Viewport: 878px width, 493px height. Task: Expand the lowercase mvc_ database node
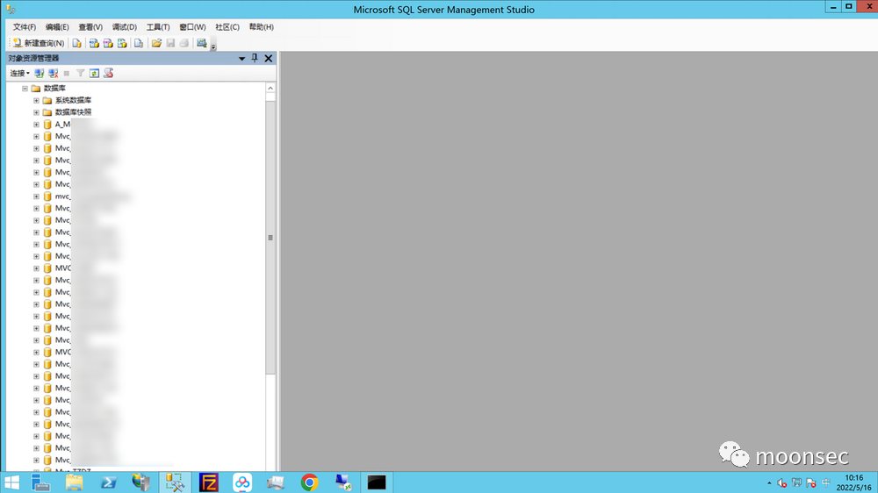click(36, 196)
